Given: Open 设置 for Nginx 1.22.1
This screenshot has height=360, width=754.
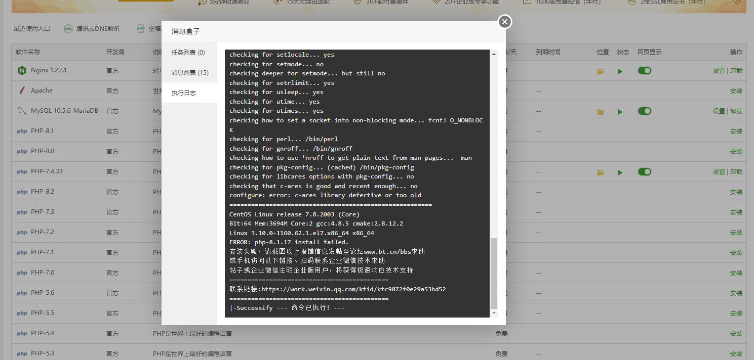Looking at the screenshot, I should click(719, 71).
